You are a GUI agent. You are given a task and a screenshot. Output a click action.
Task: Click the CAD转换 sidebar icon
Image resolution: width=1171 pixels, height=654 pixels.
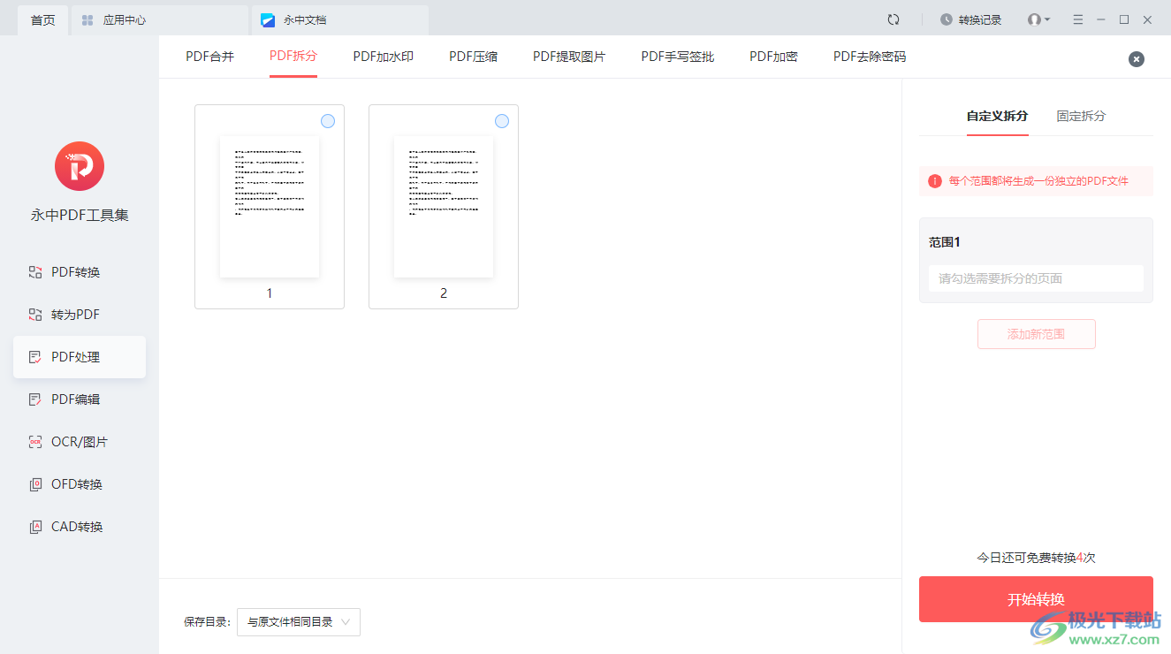point(35,527)
